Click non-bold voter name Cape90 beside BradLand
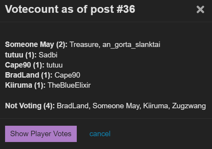 67,75
